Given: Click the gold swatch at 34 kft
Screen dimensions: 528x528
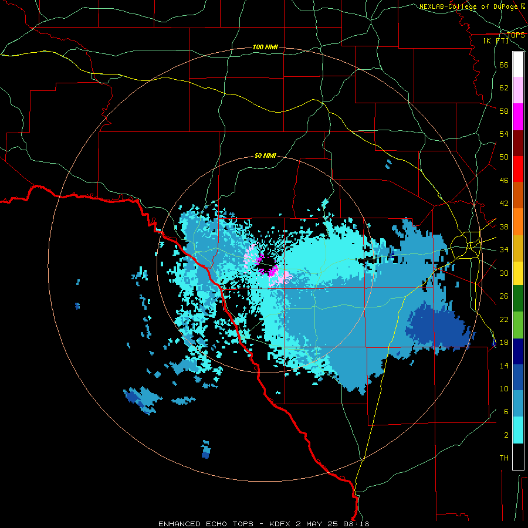Looking at the screenshot, I should (518, 248).
